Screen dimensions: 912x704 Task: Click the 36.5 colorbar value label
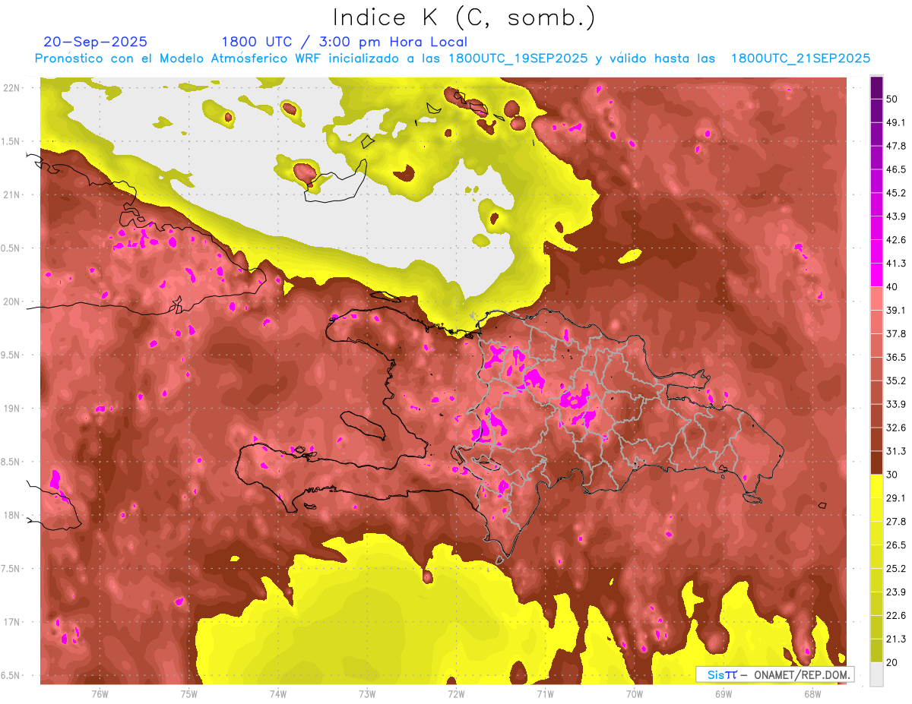[x=897, y=357]
